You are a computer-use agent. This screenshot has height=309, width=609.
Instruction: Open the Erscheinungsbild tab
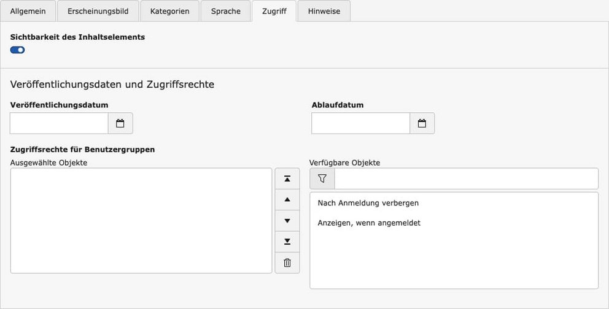(97, 11)
